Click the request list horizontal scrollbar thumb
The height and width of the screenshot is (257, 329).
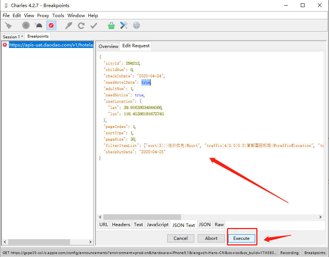[39, 242]
